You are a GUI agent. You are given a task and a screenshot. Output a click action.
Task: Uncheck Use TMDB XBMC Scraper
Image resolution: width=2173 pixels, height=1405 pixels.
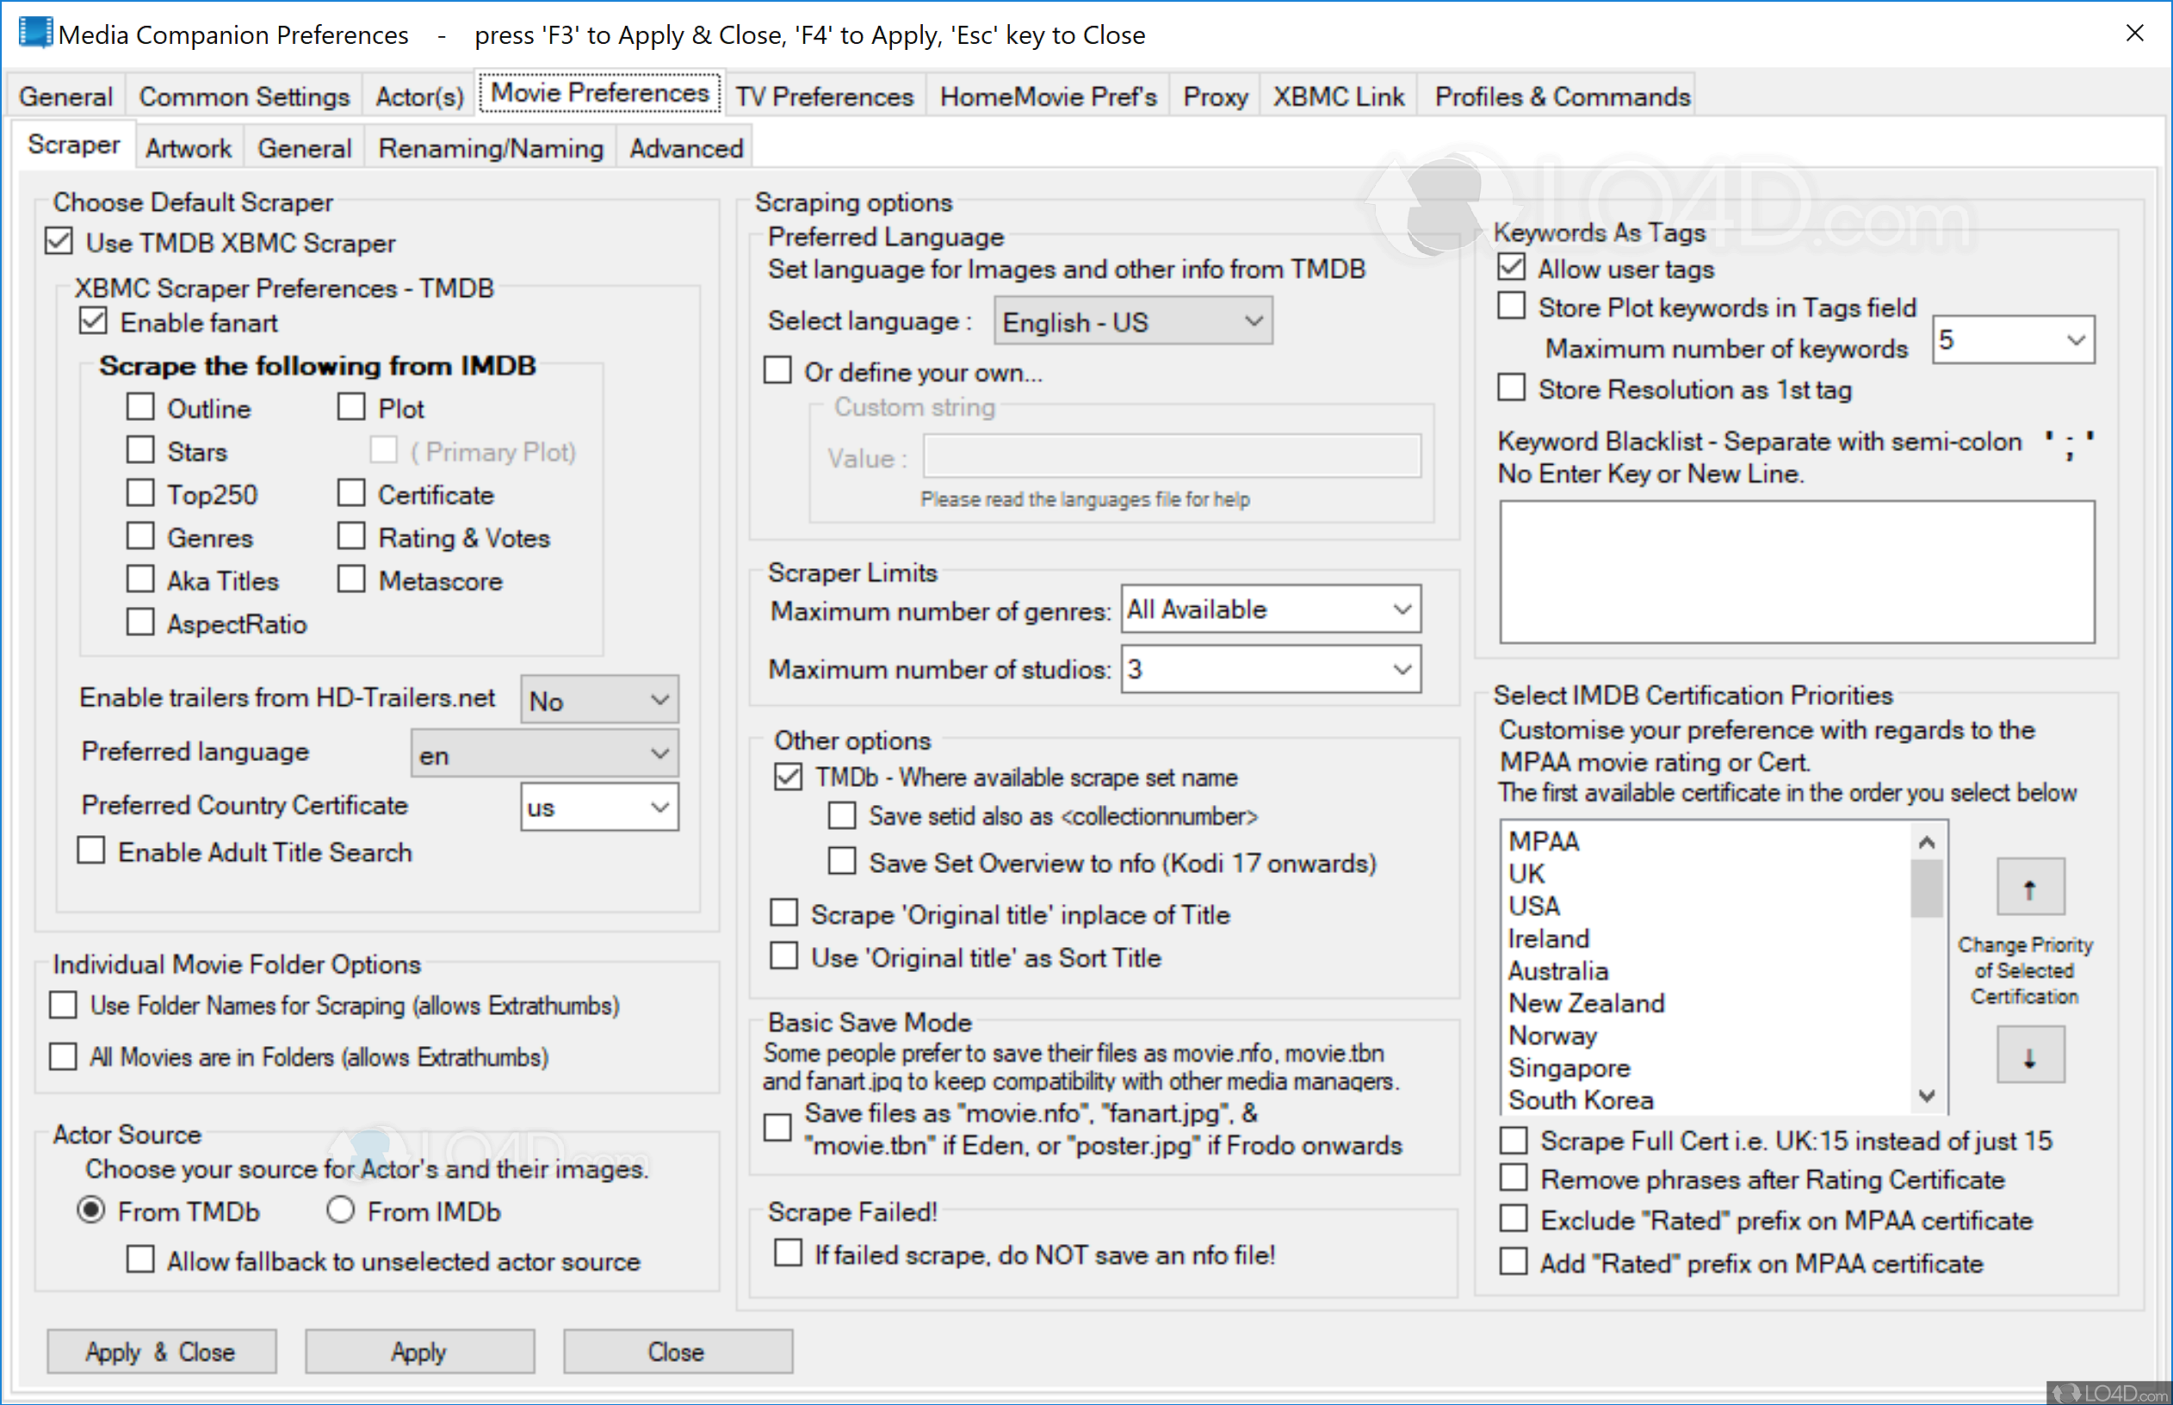[59, 242]
